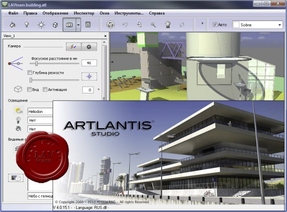Image resolution: width=287 pixels, height=212 pixels.
Task: Enable the Вид checkbox
Action: tap(29, 90)
